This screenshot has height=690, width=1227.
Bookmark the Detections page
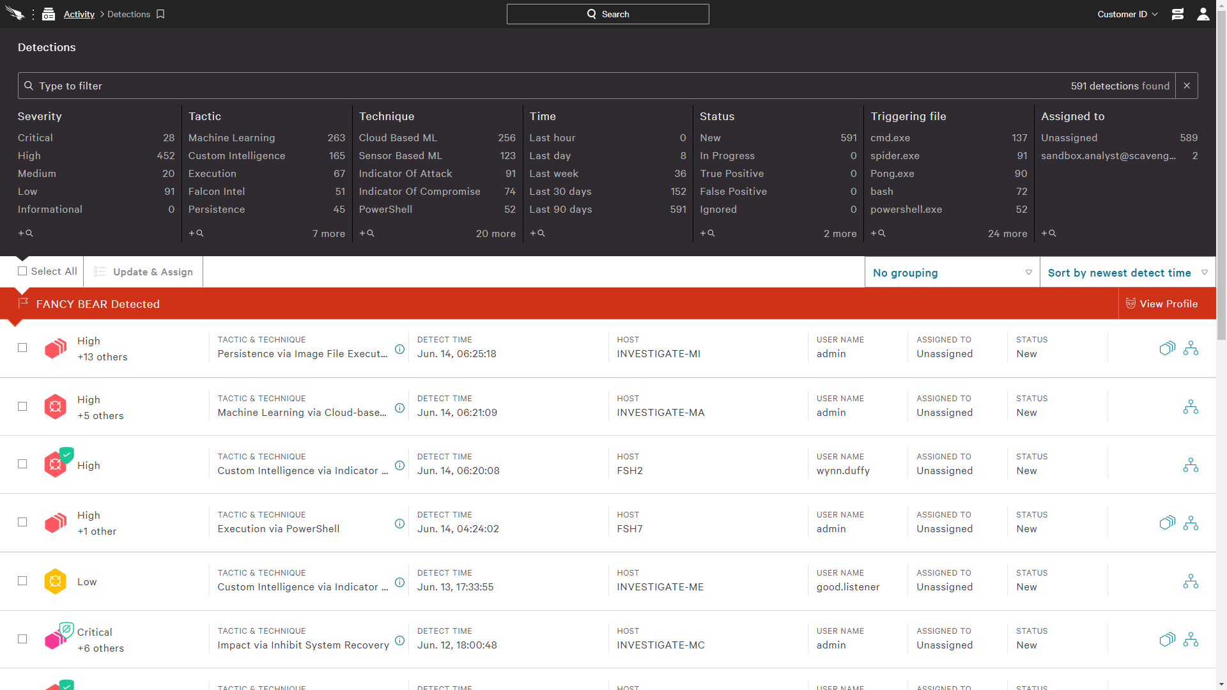(160, 14)
